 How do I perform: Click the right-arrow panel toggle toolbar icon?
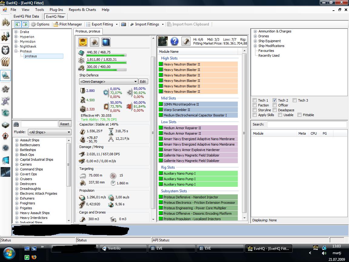(25, 24)
